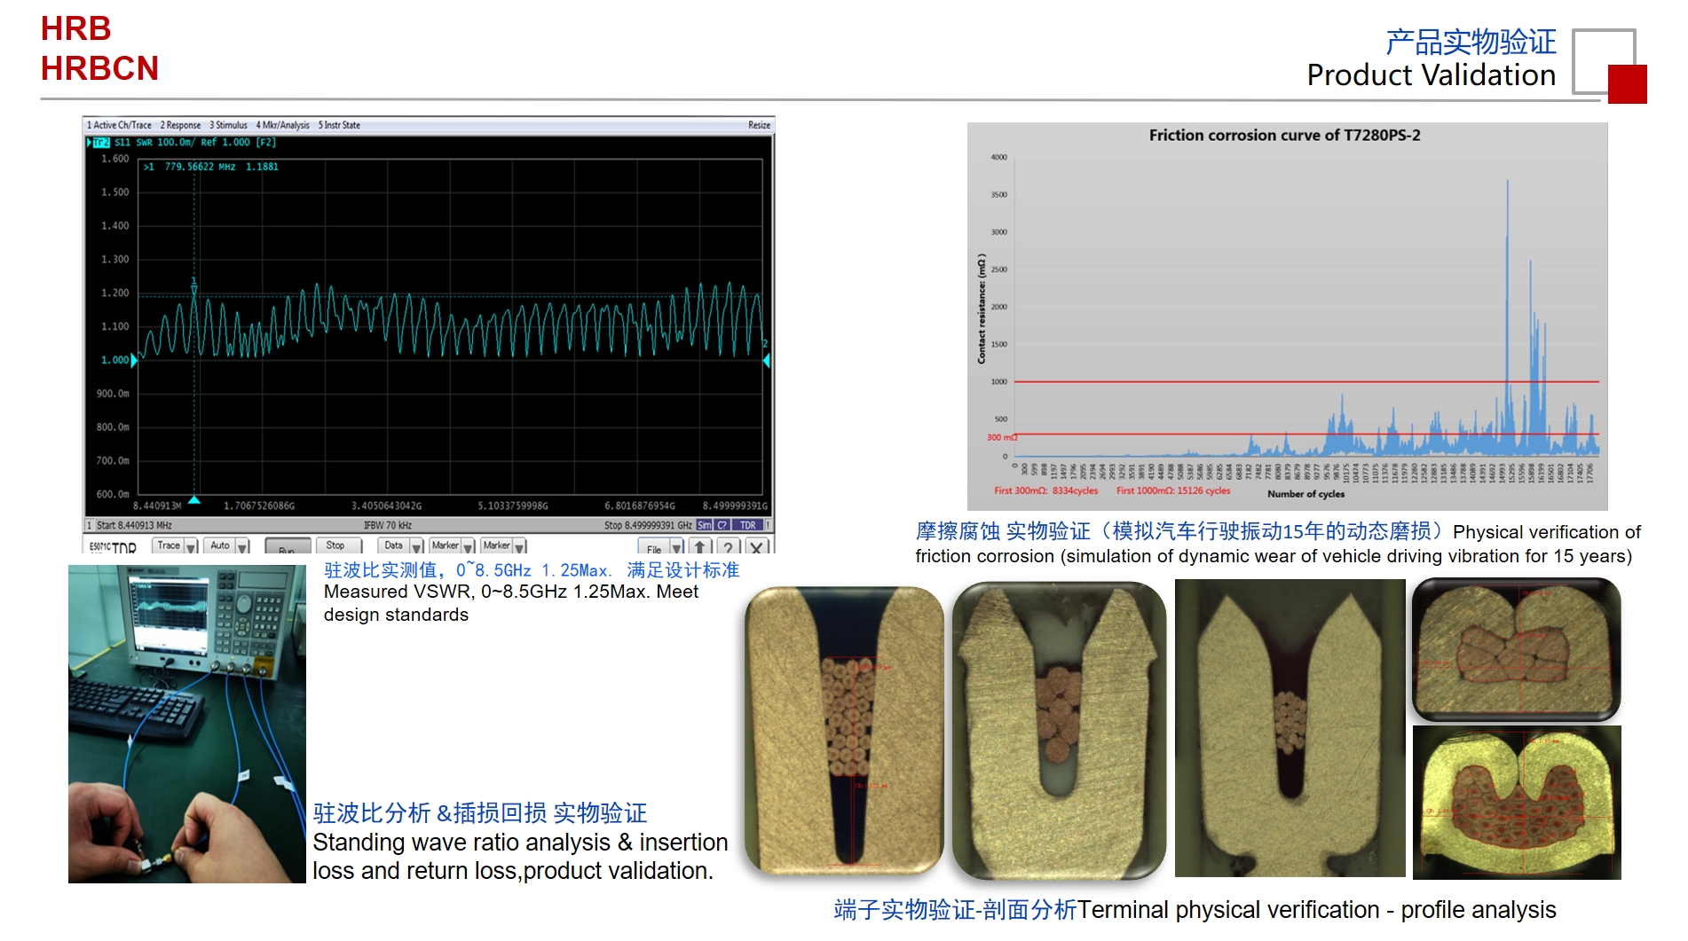The height and width of the screenshot is (941, 1688).
Task: Open the Mkr/Analysis menu
Action: 282,125
